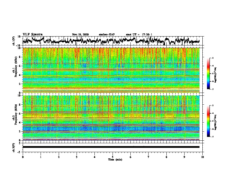The width and height of the screenshot is (228, 176).
Task: Click the '-5' tick on ch.3 voltage axis
Action: click(20, 152)
